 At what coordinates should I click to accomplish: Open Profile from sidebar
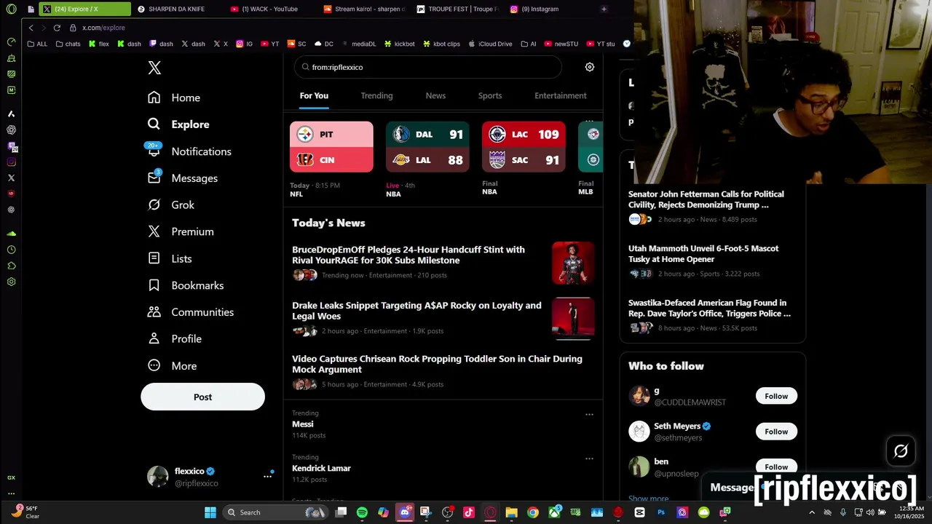175,339
